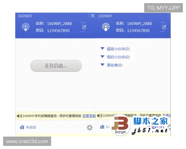186x149 pixels.
Task: Click the password 1234567890 in right window
Action: (138, 30)
